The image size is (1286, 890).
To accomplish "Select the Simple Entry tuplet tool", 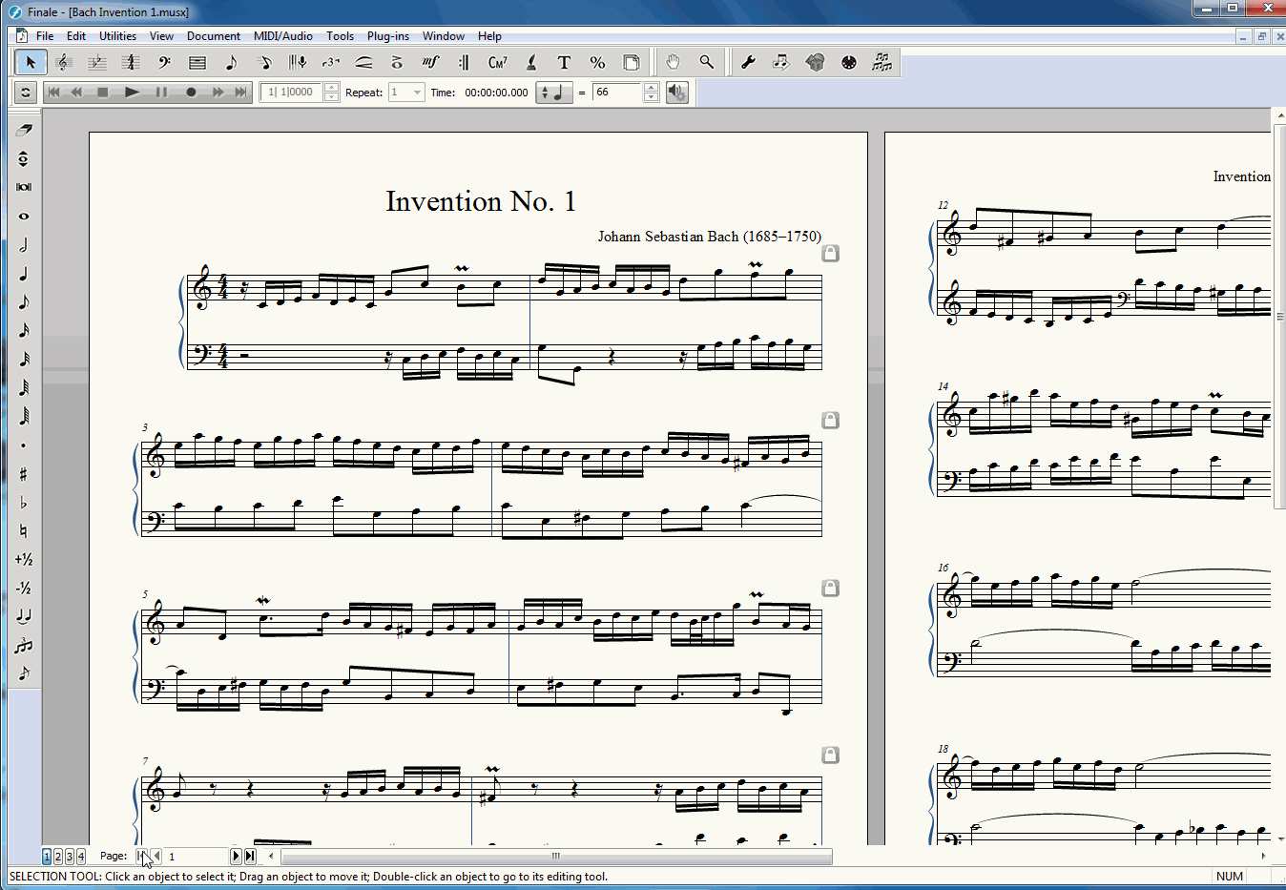I will 24,646.
